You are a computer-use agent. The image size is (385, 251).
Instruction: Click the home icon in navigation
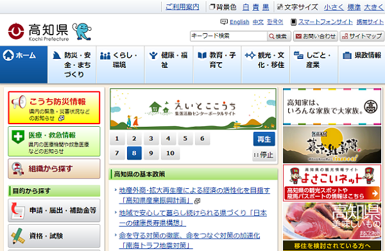click(x=8, y=55)
